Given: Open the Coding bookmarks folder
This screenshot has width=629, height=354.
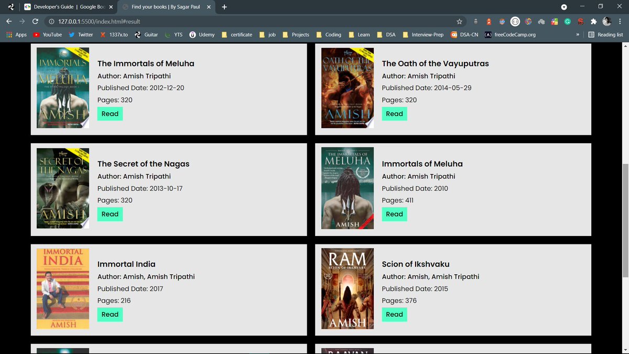Looking at the screenshot, I should tap(328, 35).
